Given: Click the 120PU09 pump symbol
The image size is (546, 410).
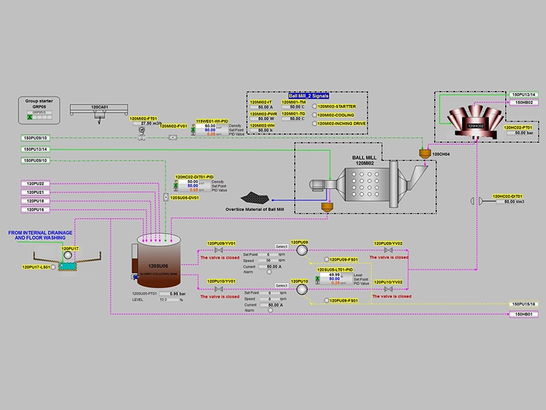Looking at the screenshot, I should point(302,249).
